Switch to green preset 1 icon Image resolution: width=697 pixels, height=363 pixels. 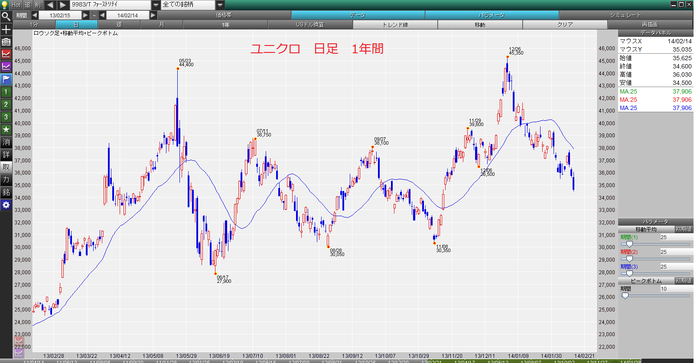6,92
